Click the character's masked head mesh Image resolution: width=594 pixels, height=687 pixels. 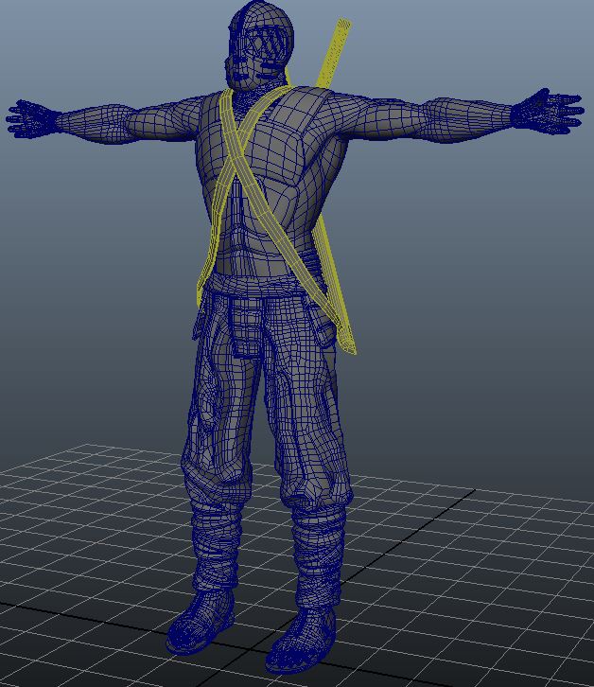(x=260, y=45)
